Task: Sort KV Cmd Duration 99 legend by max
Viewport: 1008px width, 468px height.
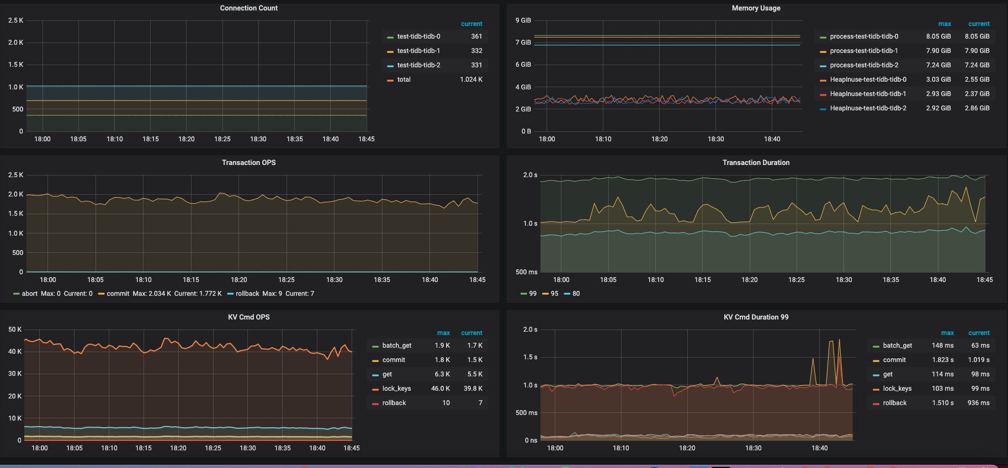Action: click(x=947, y=333)
